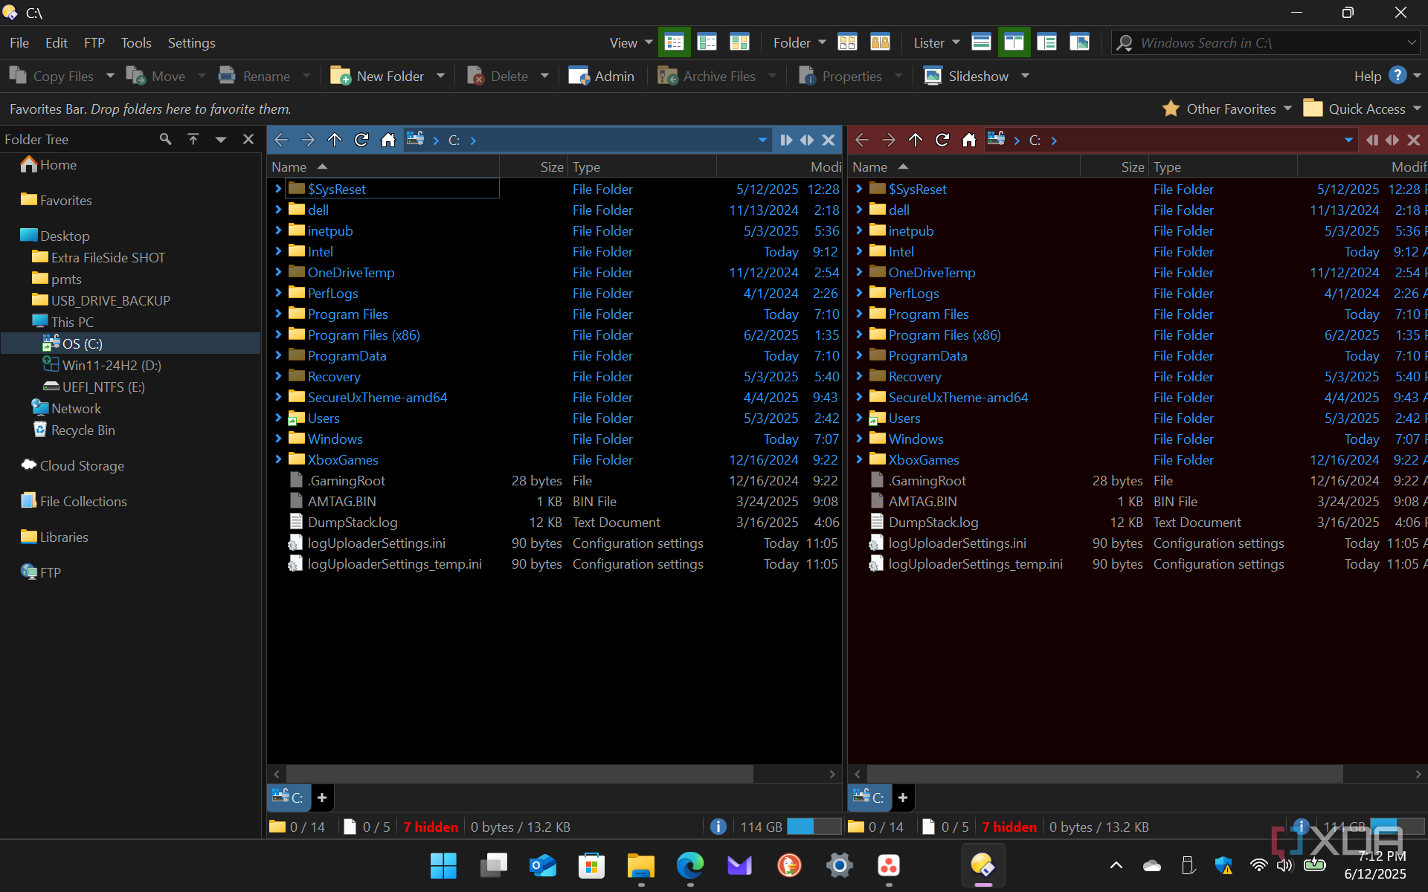Open the FTP menu
Screen dimensions: 1428x892
[94, 42]
